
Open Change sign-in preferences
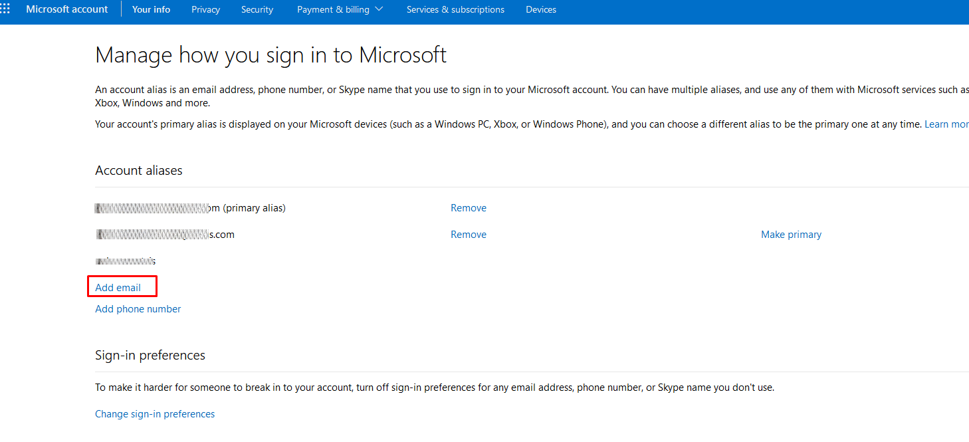click(x=155, y=414)
